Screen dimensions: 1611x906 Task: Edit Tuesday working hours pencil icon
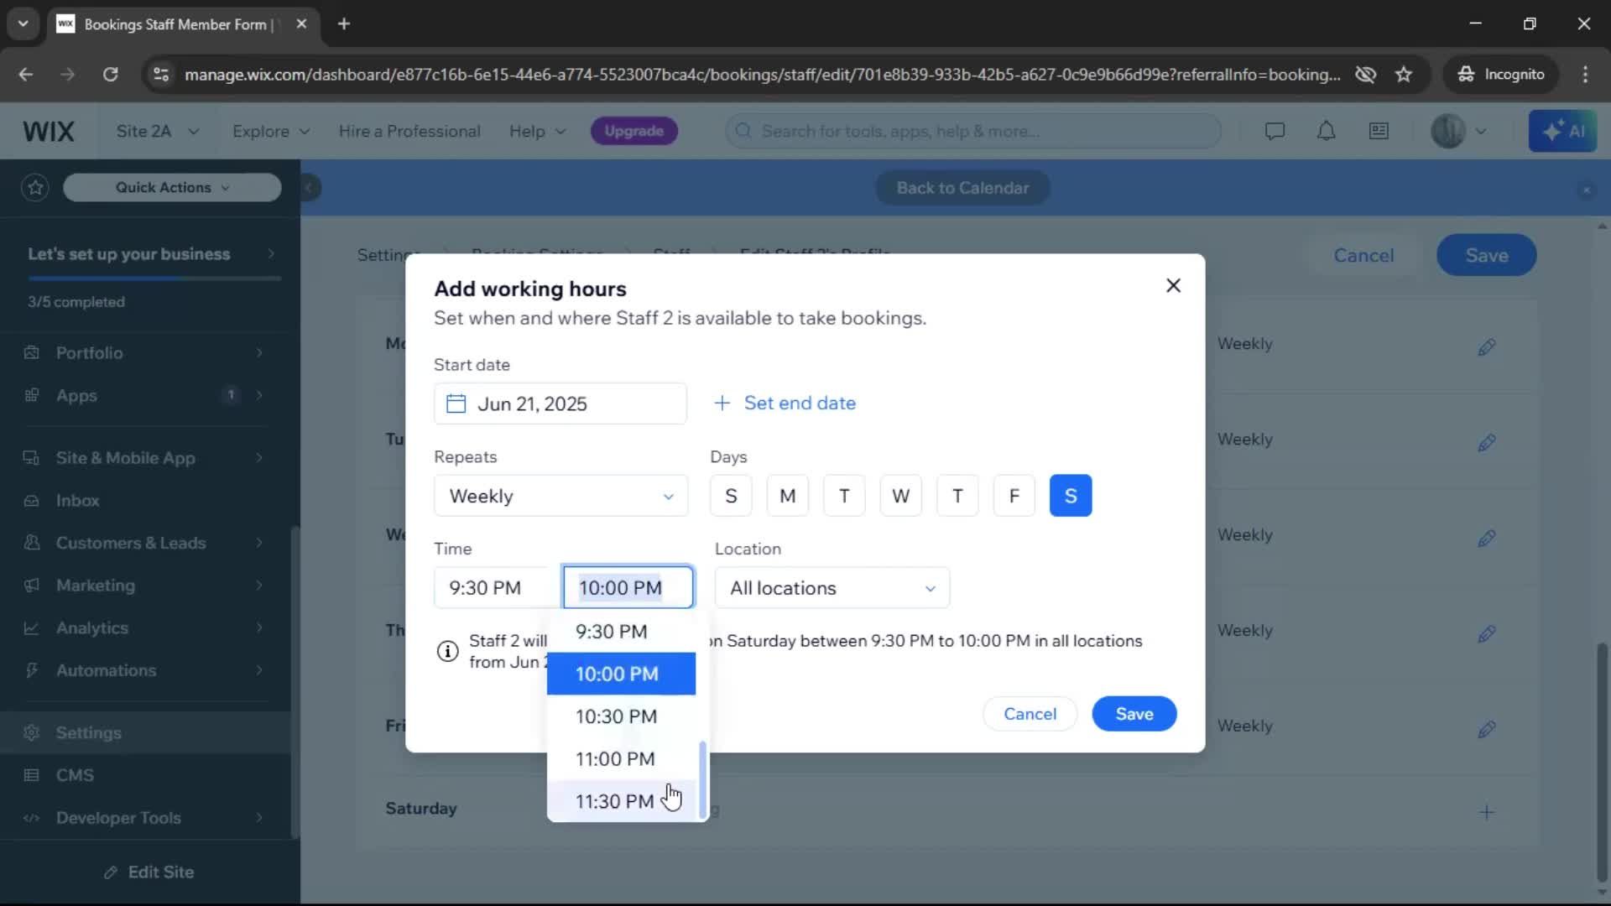tap(1486, 442)
